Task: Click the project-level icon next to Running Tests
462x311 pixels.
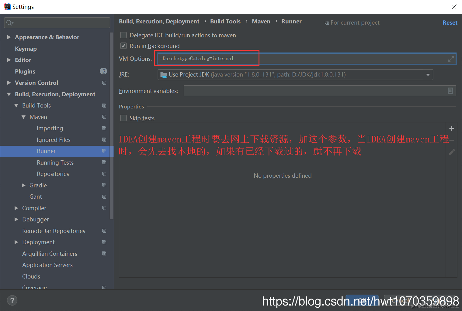Action: point(104,162)
